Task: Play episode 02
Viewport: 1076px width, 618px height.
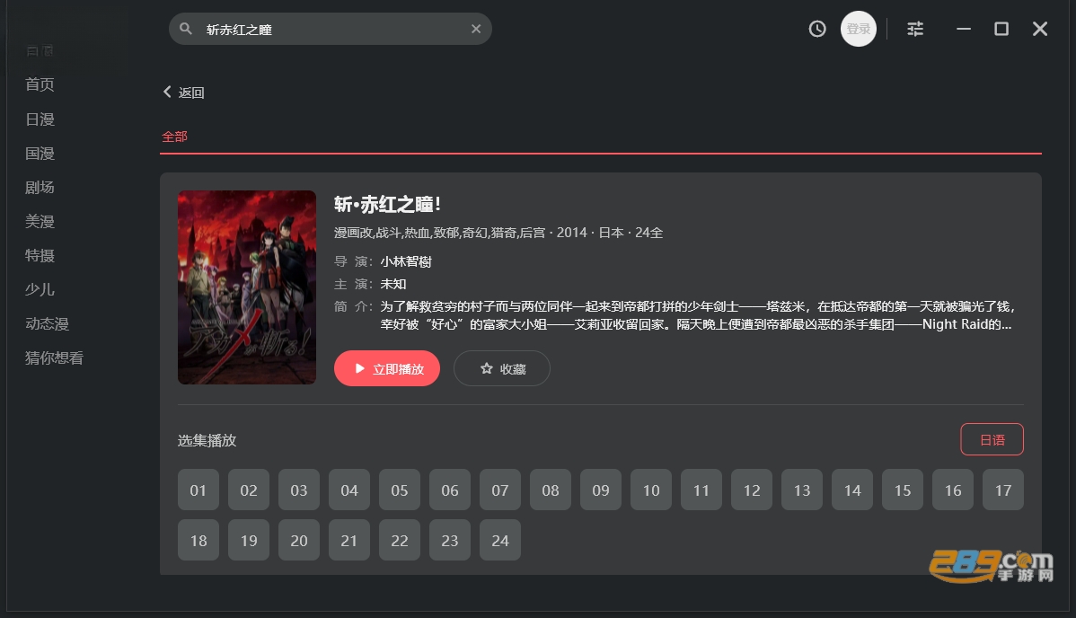Action: tap(249, 490)
